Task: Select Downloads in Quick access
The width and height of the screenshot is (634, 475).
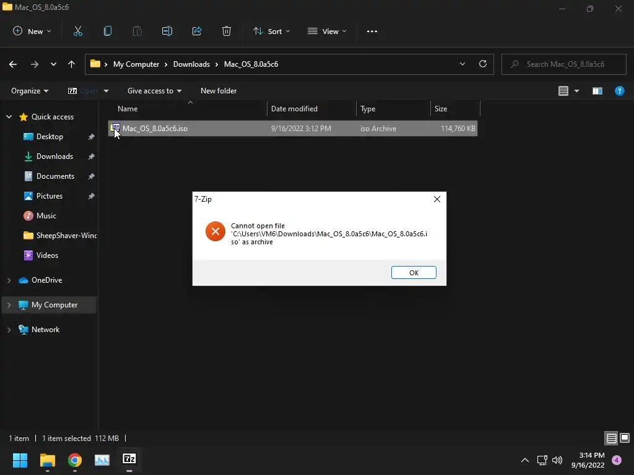Action: tap(54, 156)
